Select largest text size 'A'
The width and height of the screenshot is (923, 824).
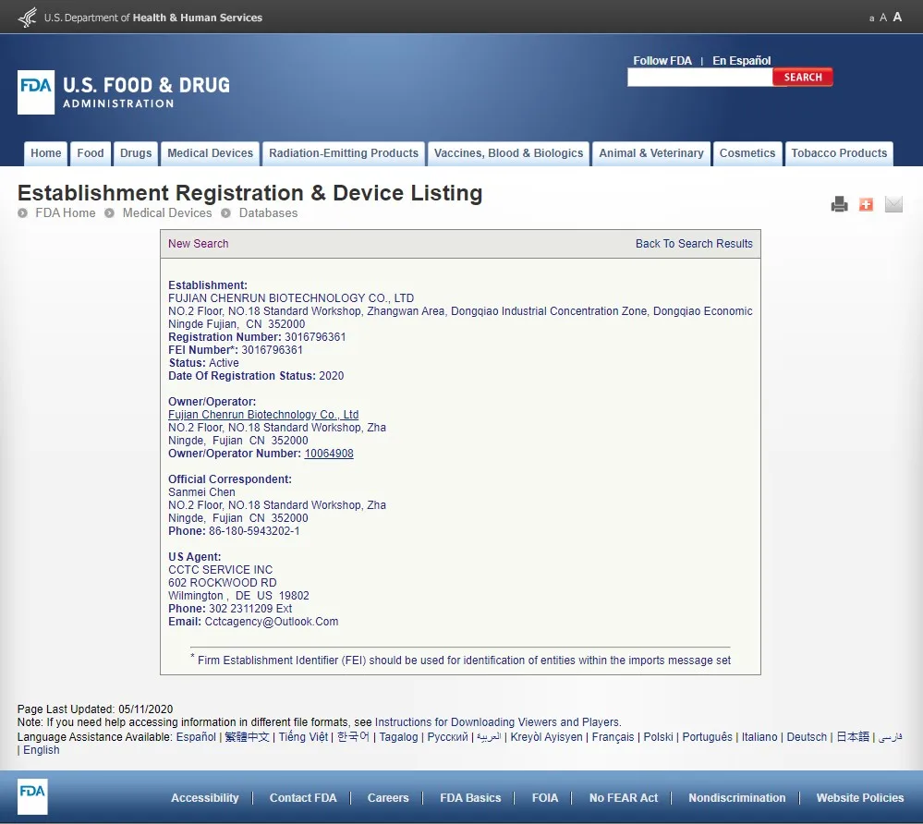pyautogui.click(x=897, y=17)
